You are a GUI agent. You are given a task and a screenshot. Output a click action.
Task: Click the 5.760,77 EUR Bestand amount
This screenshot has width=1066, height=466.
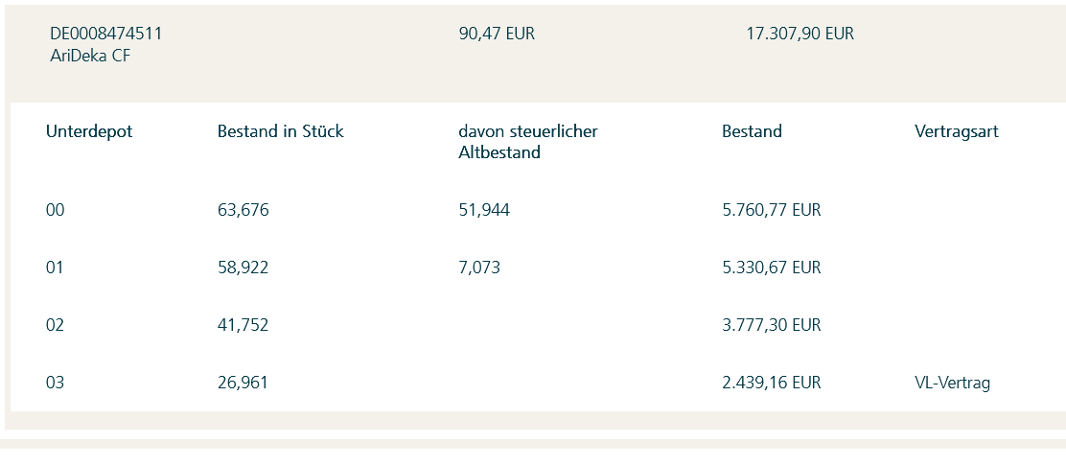(771, 210)
